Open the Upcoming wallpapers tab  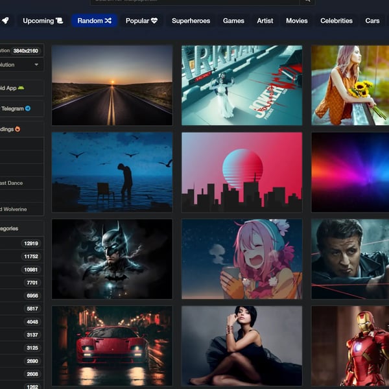click(43, 21)
